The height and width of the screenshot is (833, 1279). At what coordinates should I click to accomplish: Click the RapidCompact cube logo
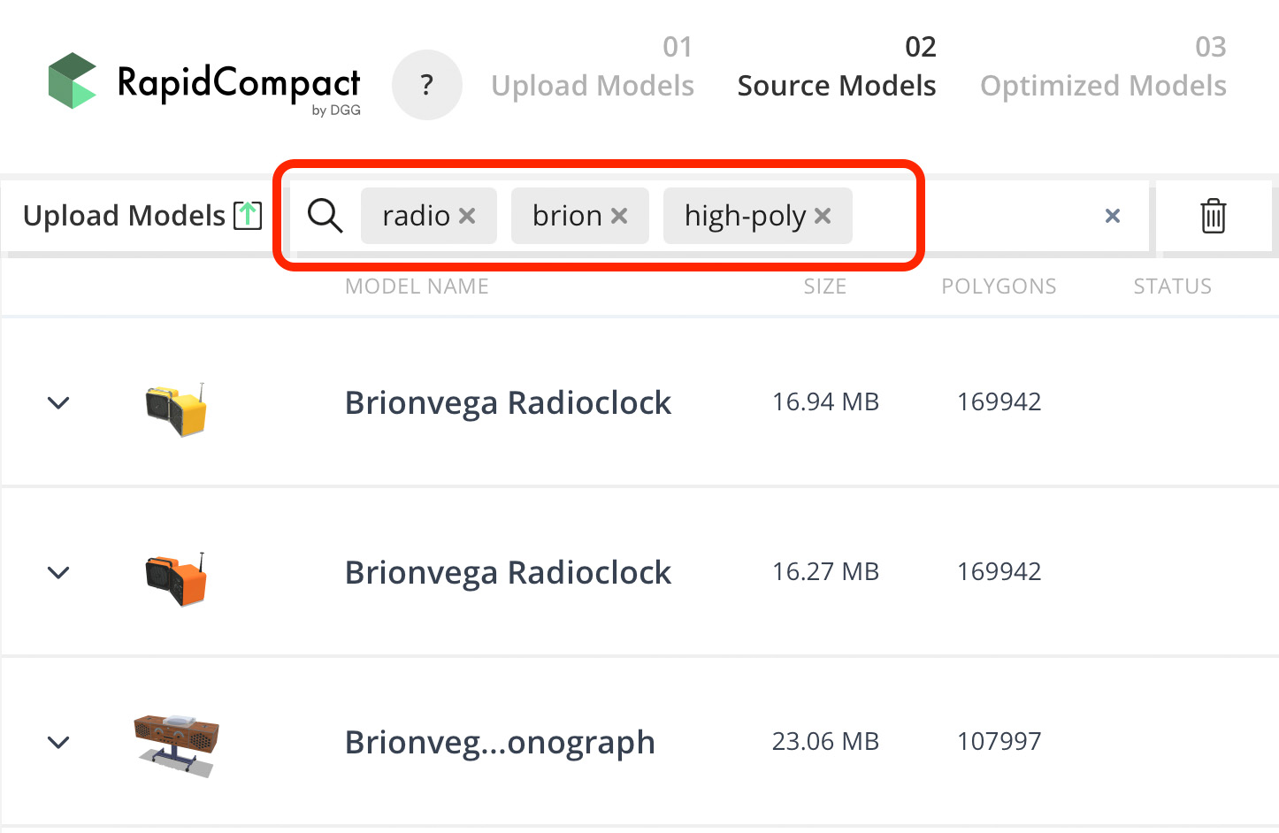72,80
